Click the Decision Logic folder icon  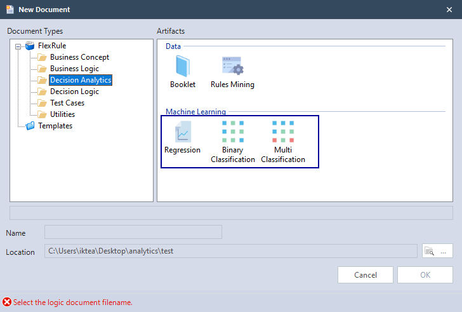coord(42,92)
